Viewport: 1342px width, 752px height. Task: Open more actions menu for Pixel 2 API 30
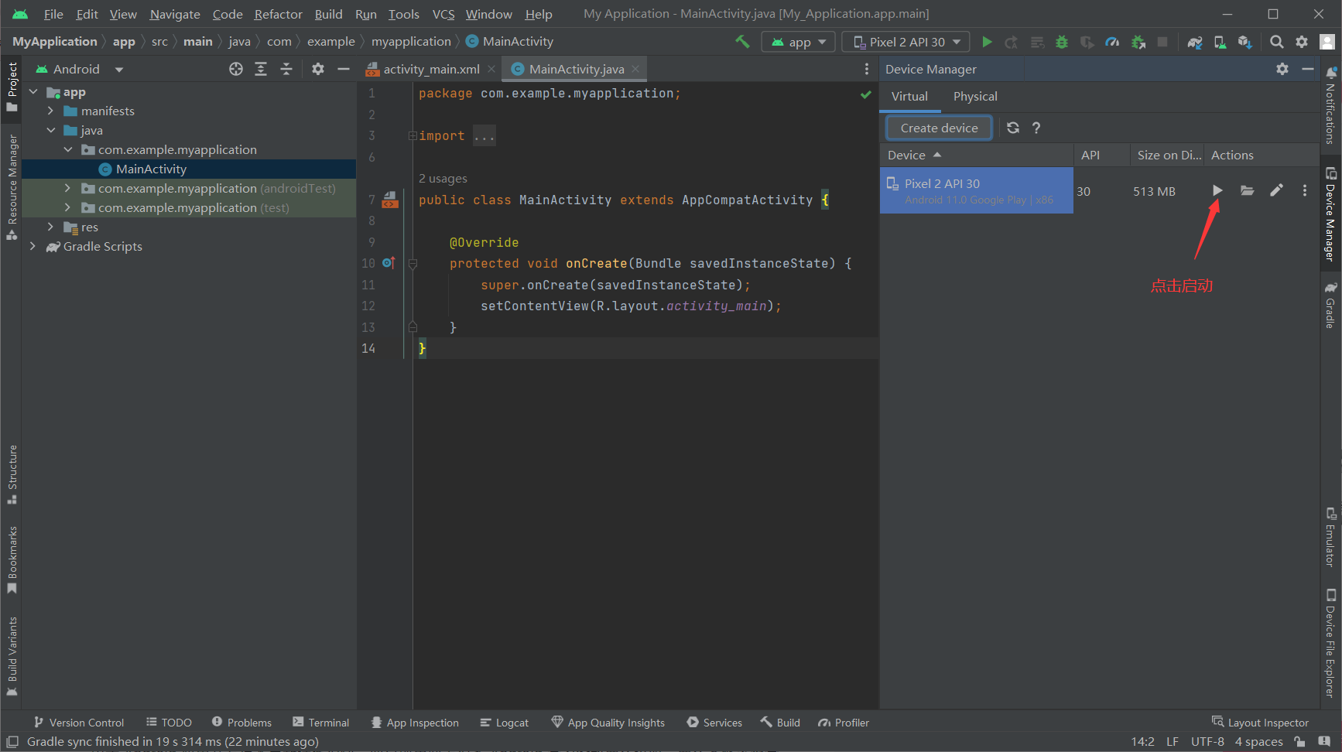click(1304, 190)
